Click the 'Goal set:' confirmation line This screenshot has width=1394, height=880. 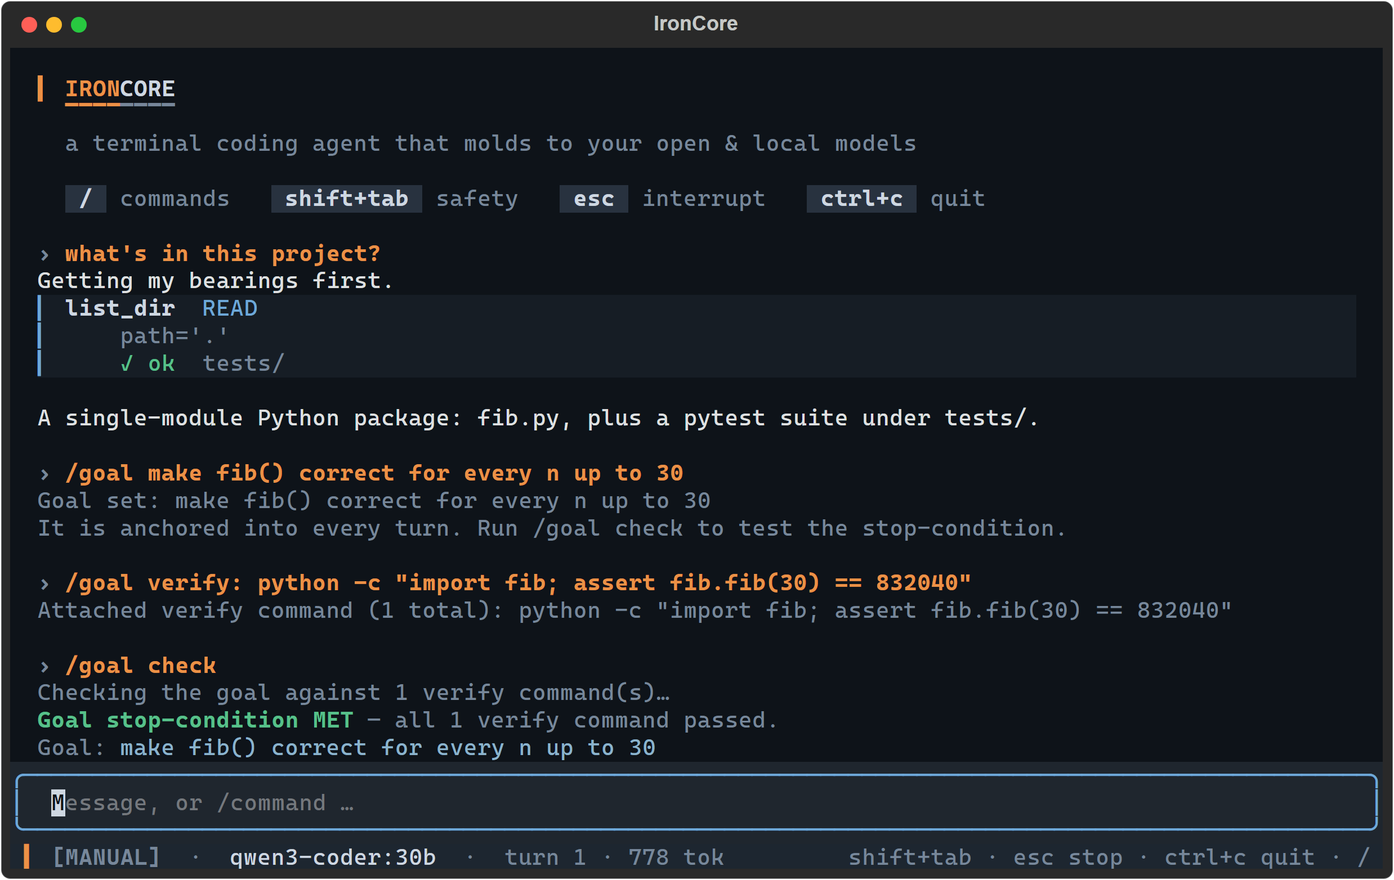coord(374,500)
